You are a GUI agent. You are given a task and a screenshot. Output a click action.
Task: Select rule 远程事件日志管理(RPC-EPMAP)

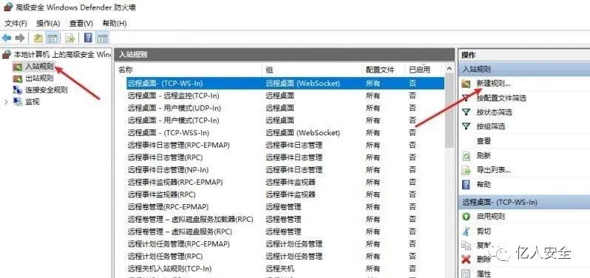tap(285, 145)
